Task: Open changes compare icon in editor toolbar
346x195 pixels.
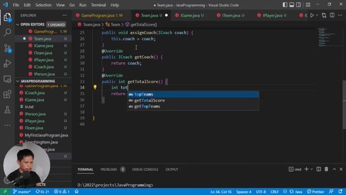Action: click(324, 15)
